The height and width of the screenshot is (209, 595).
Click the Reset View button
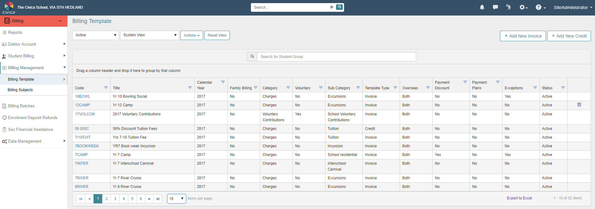(217, 35)
